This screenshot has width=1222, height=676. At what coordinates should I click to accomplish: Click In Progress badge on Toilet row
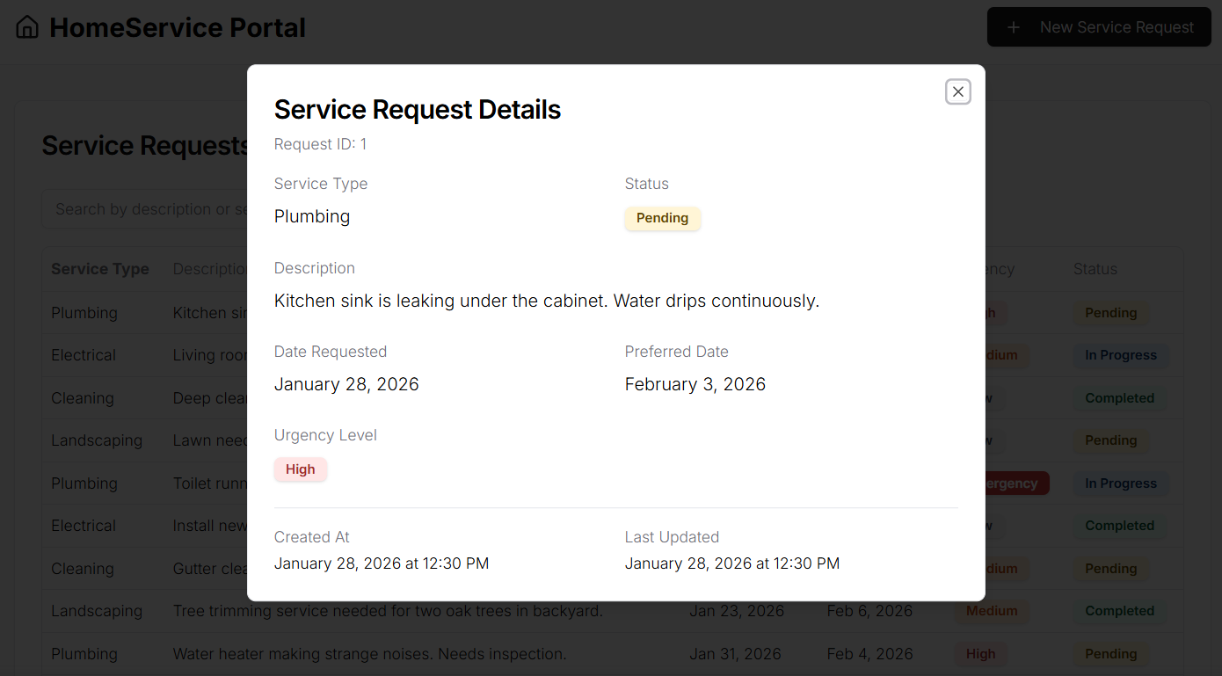pos(1121,483)
